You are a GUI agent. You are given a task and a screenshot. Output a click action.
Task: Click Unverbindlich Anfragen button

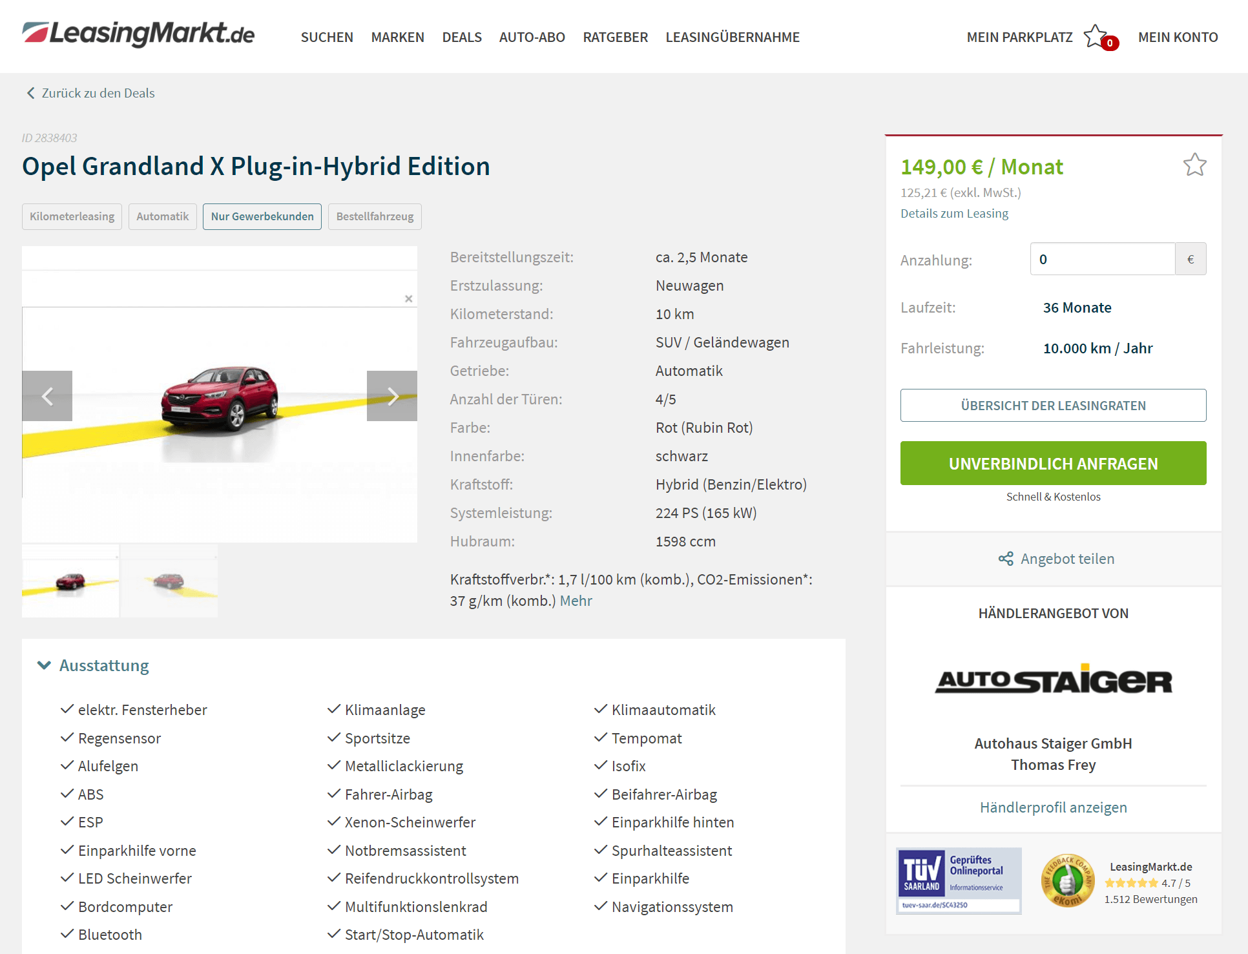(1053, 463)
